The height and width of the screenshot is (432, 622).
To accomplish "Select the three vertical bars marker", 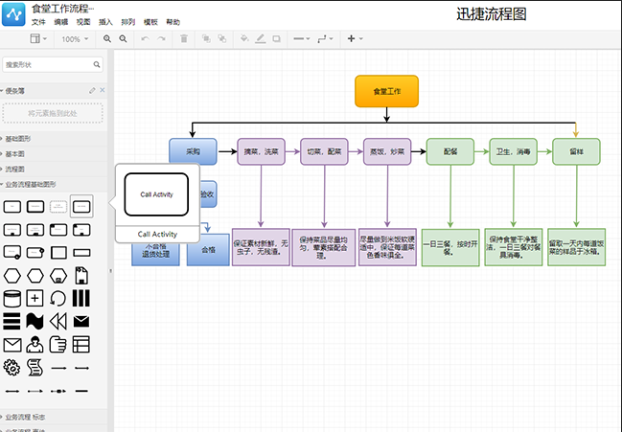I will (x=81, y=298).
